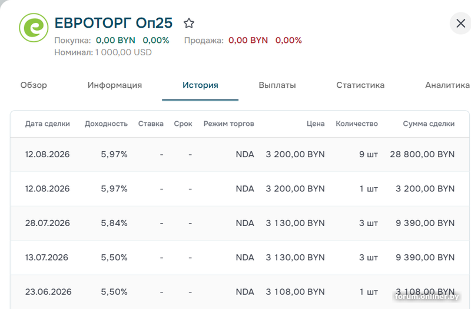Click the Срок column header
Screen dimensions: 471x309
(x=183, y=124)
